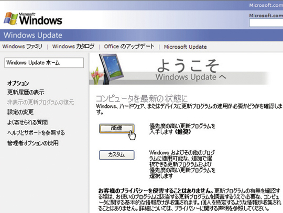Click the コンピュータを最新の状態に heading
This screenshot has width=283, height=213.
coord(141,98)
